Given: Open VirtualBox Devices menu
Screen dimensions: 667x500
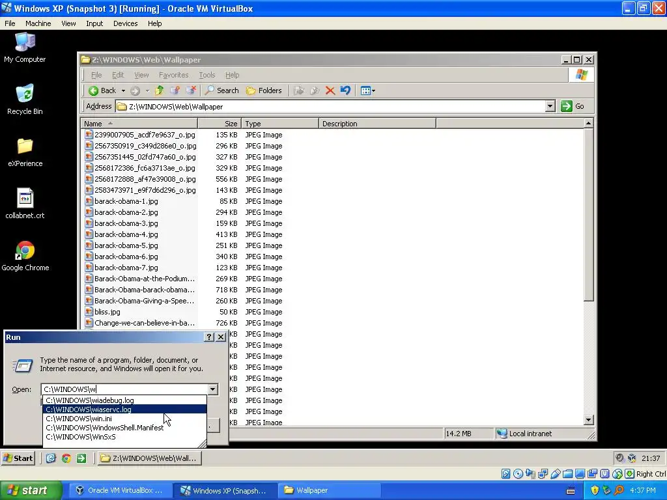Looking at the screenshot, I should pos(125,23).
